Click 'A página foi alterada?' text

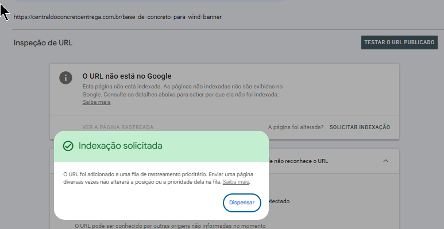coord(296,127)
